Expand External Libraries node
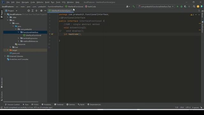 [5, 56]
